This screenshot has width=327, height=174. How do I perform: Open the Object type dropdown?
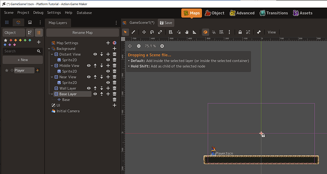pos(14,33)
